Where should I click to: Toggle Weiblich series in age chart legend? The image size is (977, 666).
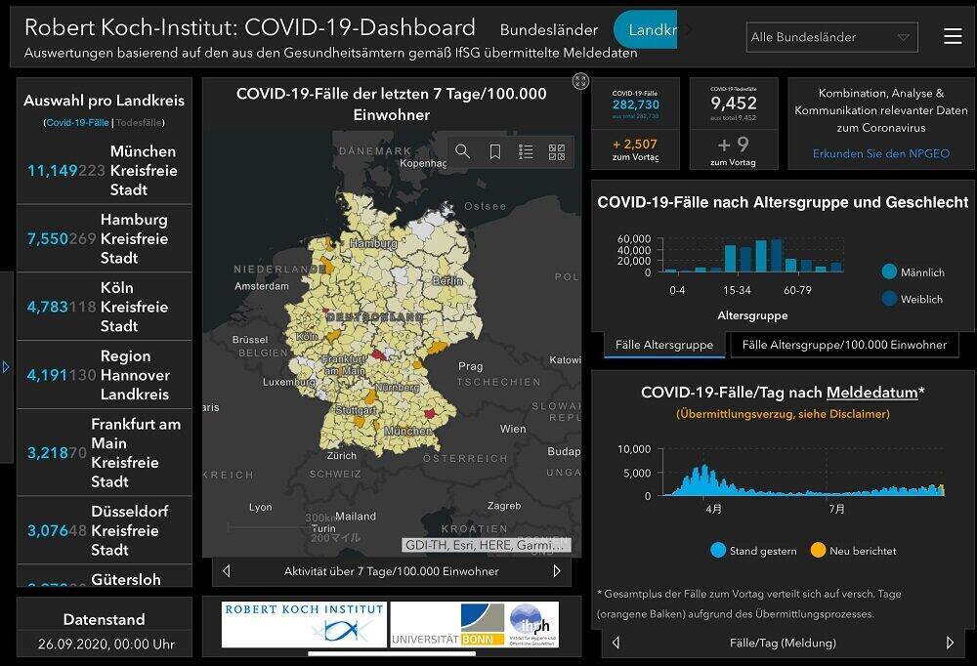coord(889,300)
